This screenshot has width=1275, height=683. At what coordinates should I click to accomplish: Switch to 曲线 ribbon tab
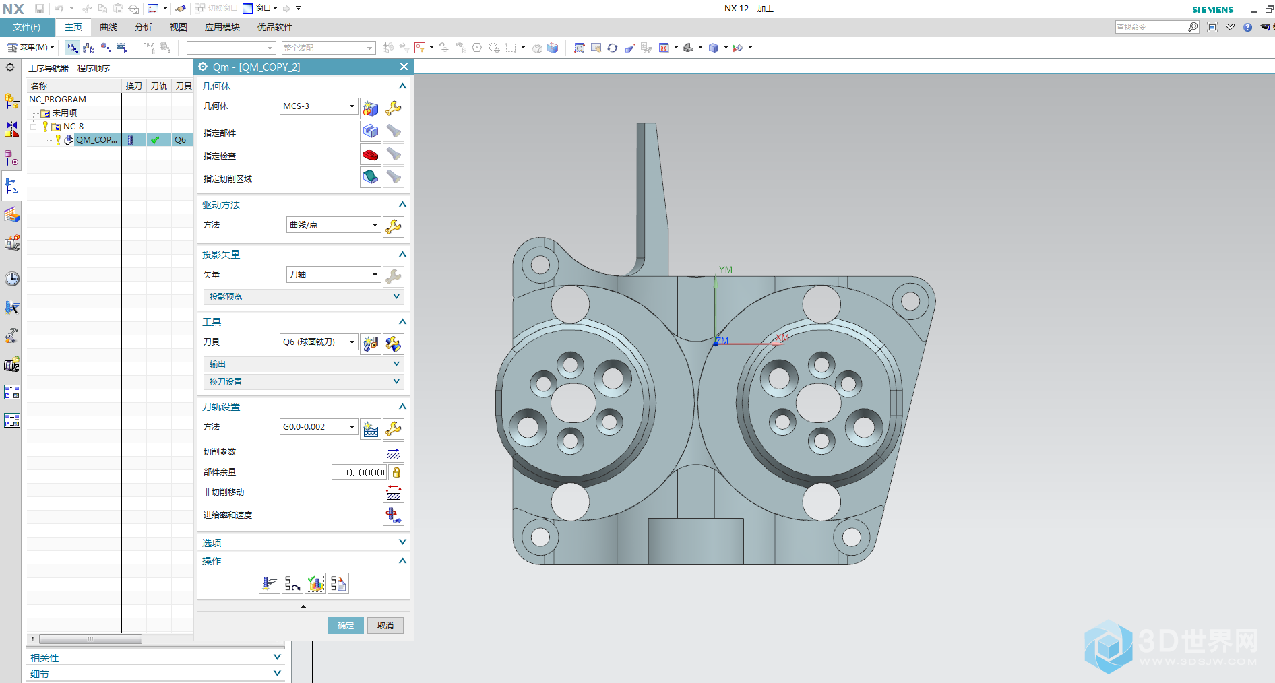tap(108, 27)
